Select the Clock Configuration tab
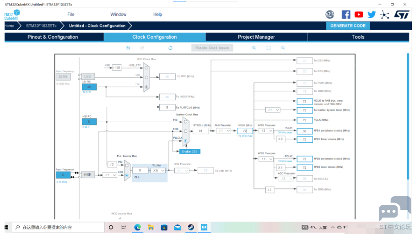 pyautogui.click(x=155, y=37)
